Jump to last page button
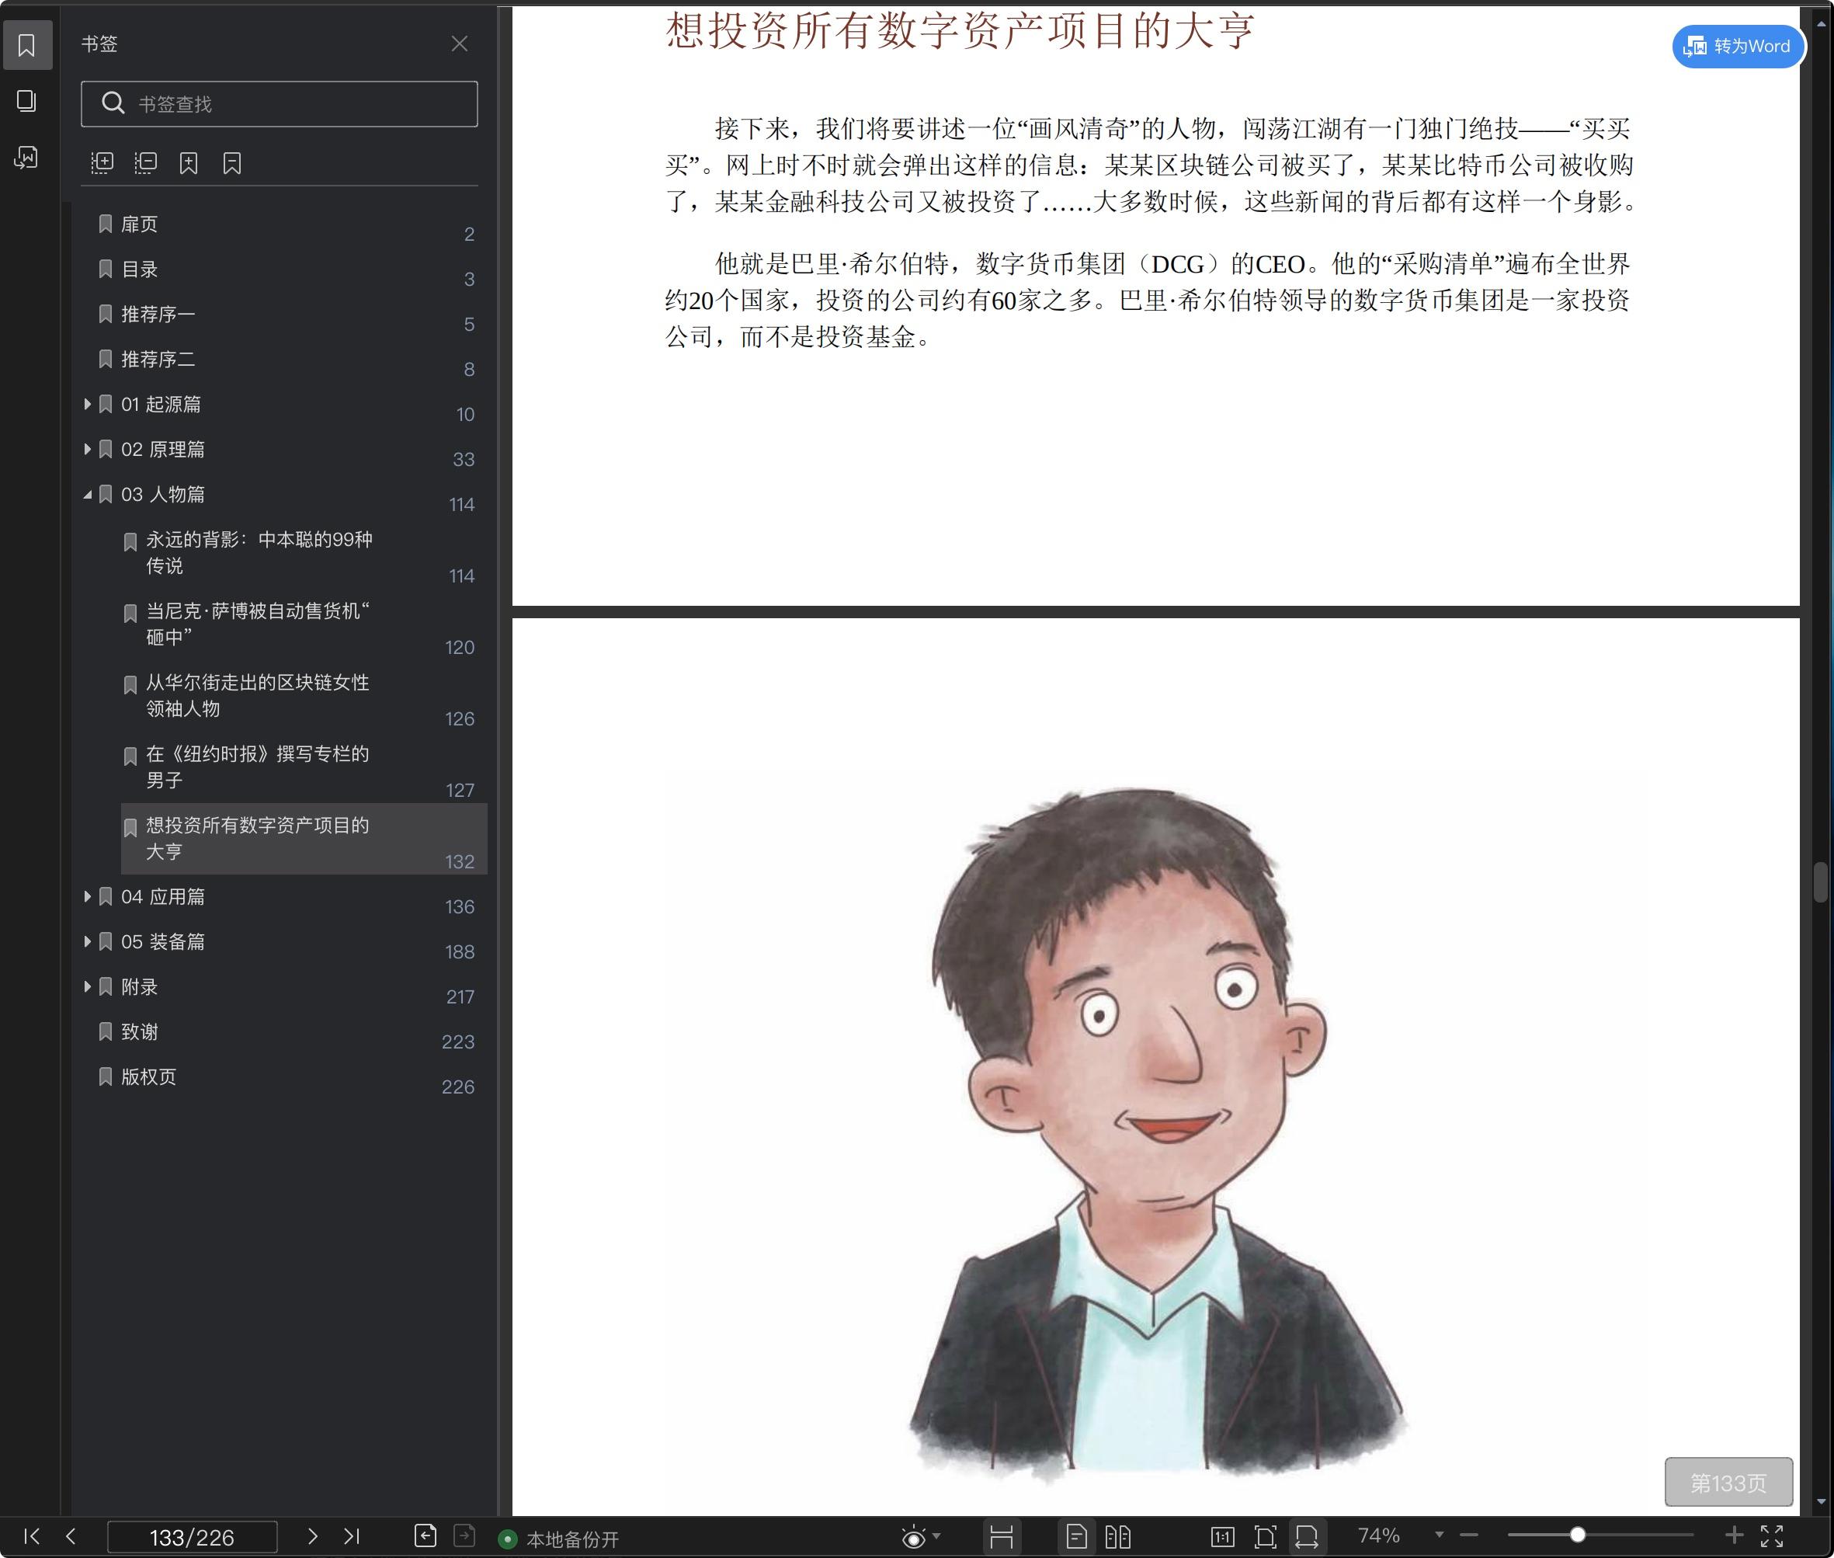1834x1558 pixels. [352, 1536]
